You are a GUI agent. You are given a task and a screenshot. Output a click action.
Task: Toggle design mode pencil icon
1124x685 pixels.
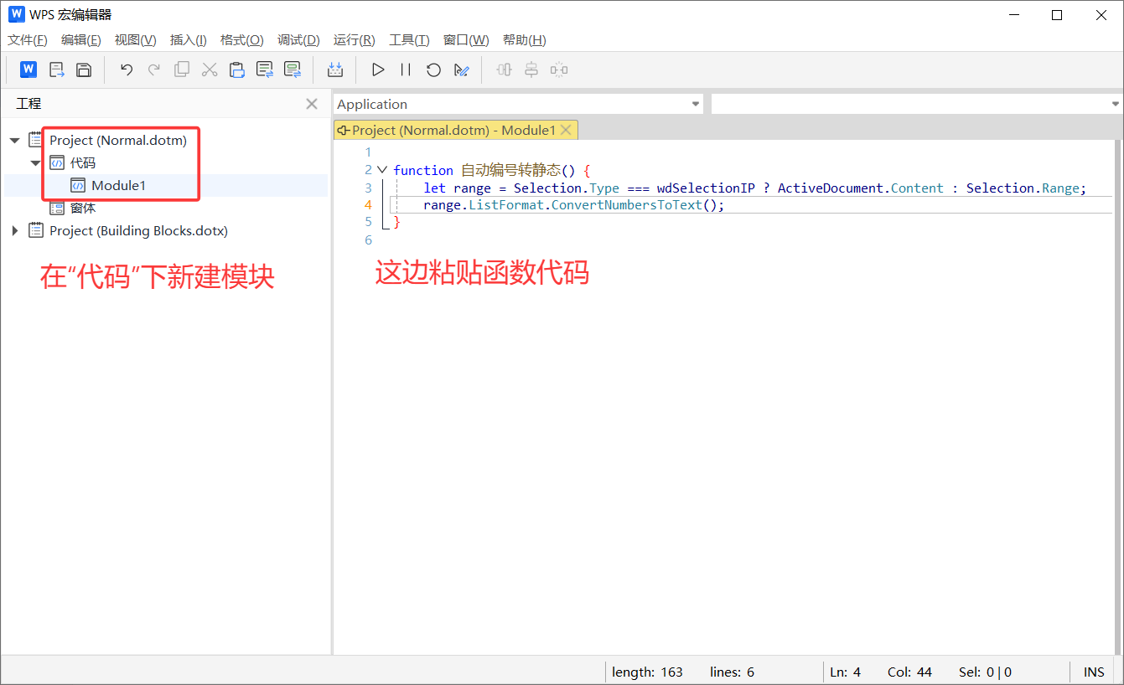[x=461, y=70]
